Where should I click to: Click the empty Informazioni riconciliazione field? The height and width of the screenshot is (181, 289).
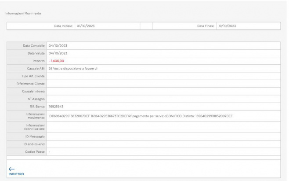[x=163, y=127]
